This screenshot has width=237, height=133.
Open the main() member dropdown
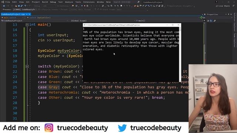pyautogui.click(x=169, y=21)
